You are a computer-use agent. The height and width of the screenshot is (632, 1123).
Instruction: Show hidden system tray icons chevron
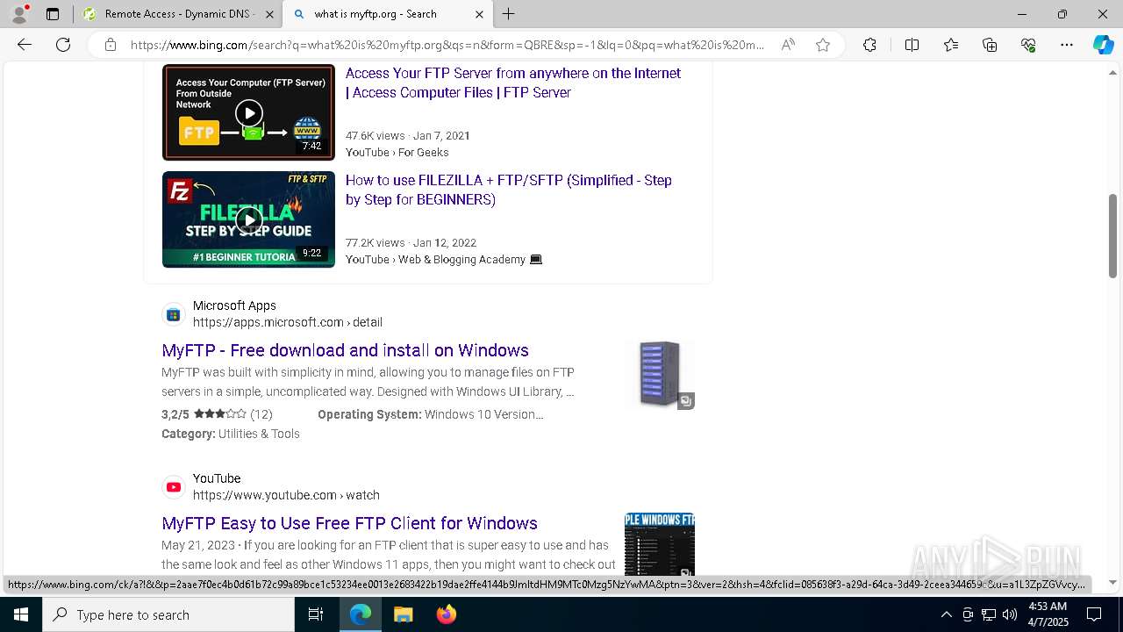pyautogui.click(x=946, y=614)
